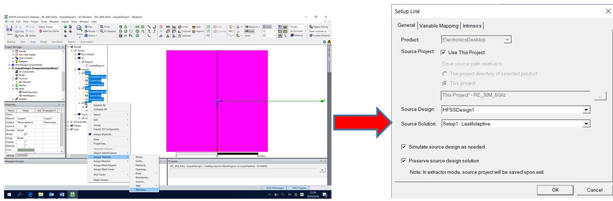The image size is (613, 201).
Task: Open Outlook from the taskbar
Action: [51, 195]
